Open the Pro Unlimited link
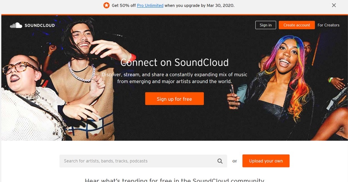The width and height of the screenshot is (348, 182). [x=150, y=5]
